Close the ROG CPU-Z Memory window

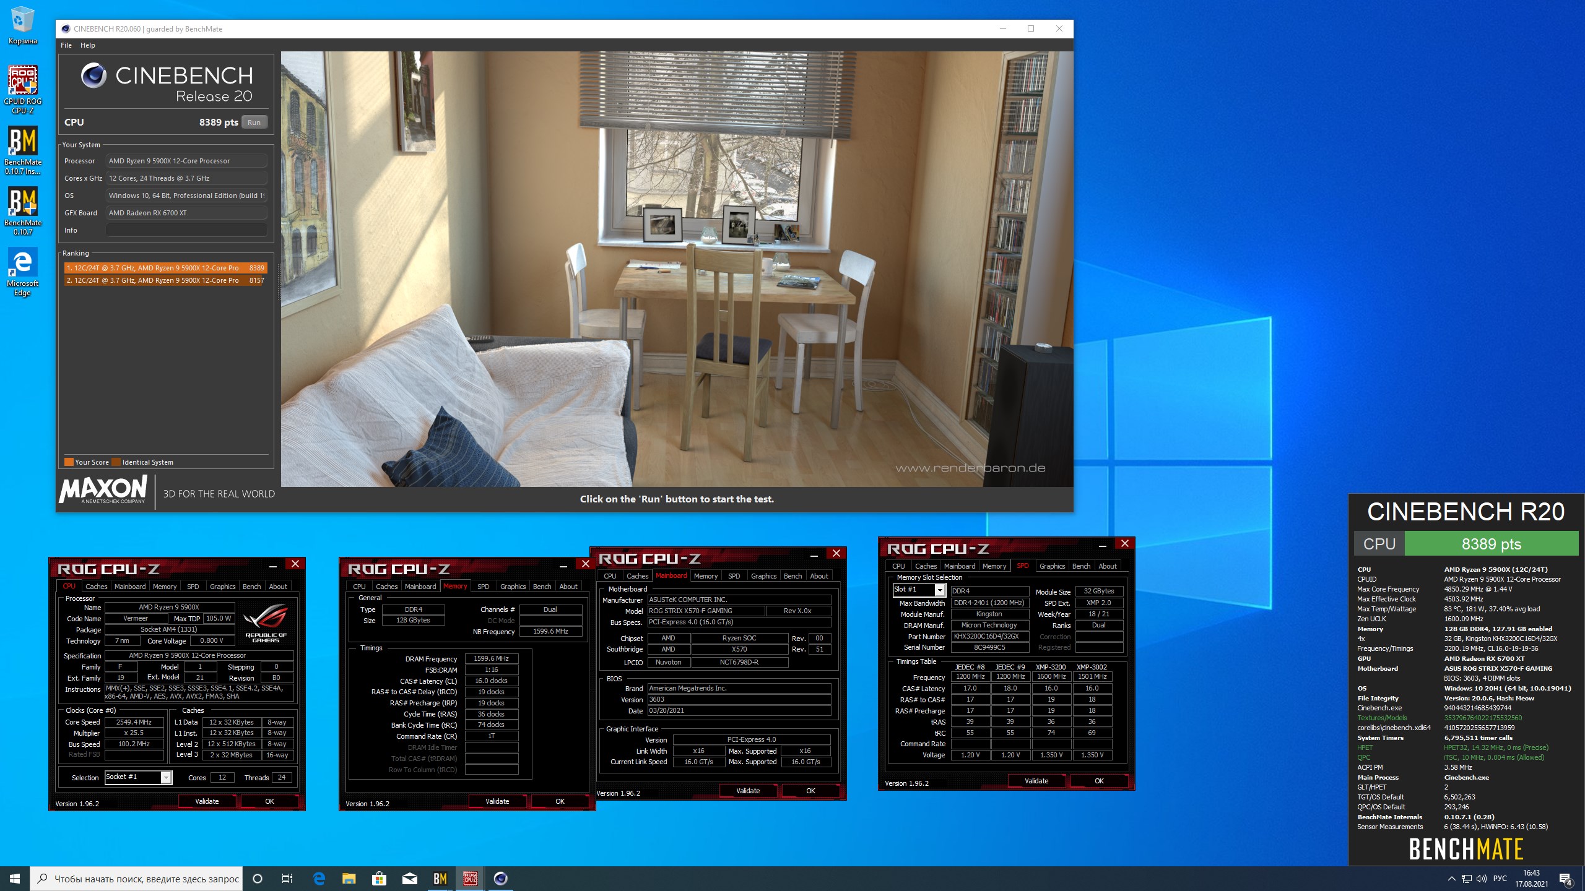pyautogui.click(x=585, y=564)
